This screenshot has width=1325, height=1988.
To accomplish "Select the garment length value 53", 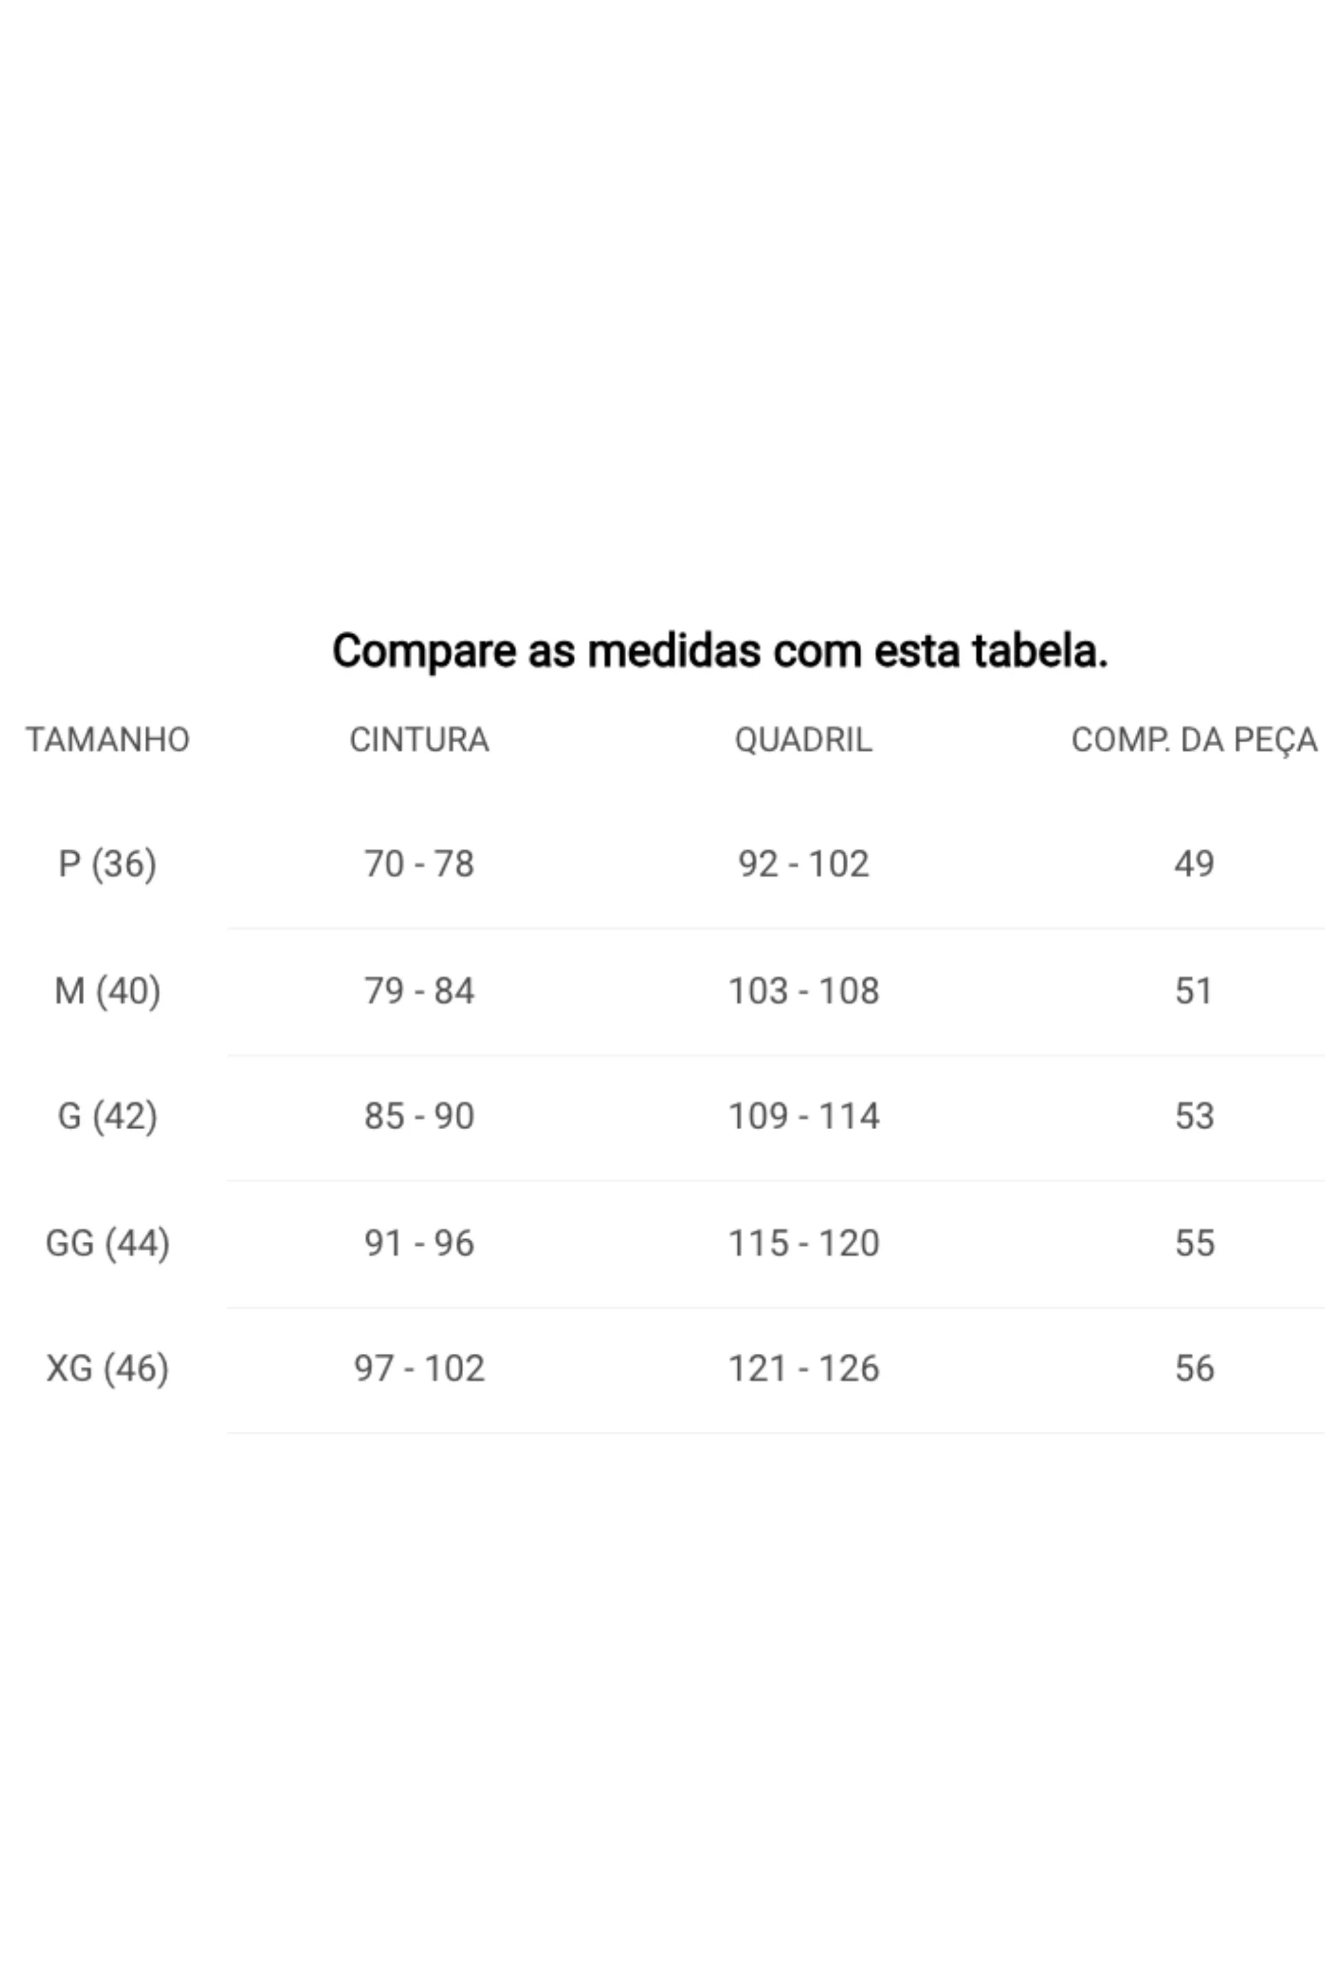I will pyautogui.click(x=1194, y=1116).
